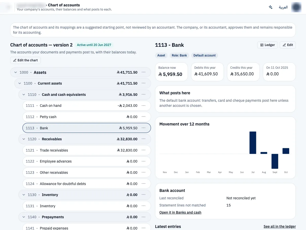Viewport: 306px width, 230px height.
Task: Select the 1113 Bank account row
Action: (87, 128)
